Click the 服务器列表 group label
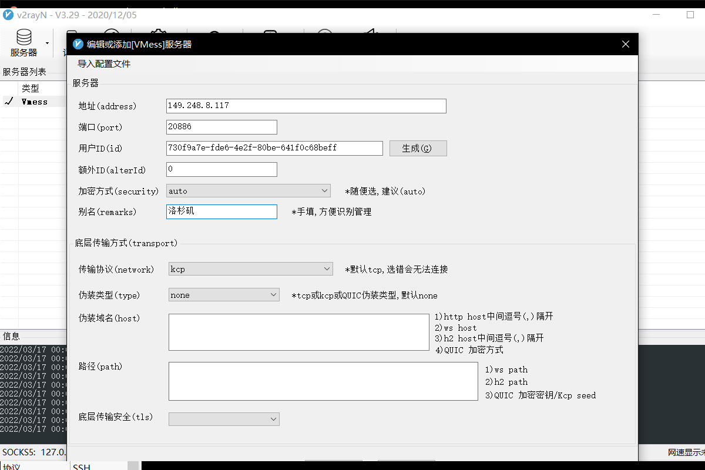 click(25, 72)
